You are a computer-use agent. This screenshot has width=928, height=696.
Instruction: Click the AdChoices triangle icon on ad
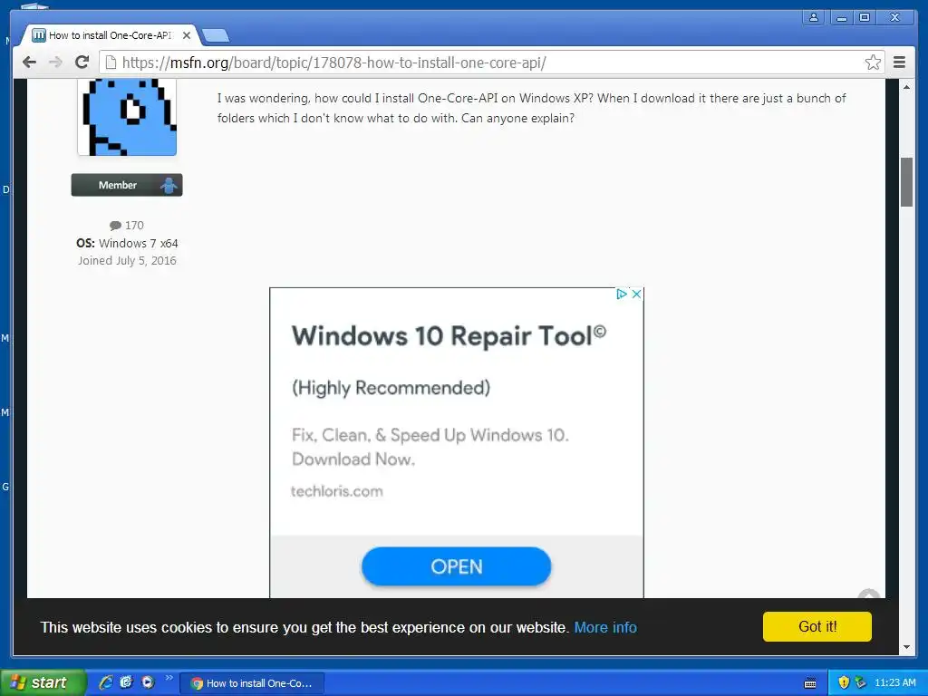[621, 295]
